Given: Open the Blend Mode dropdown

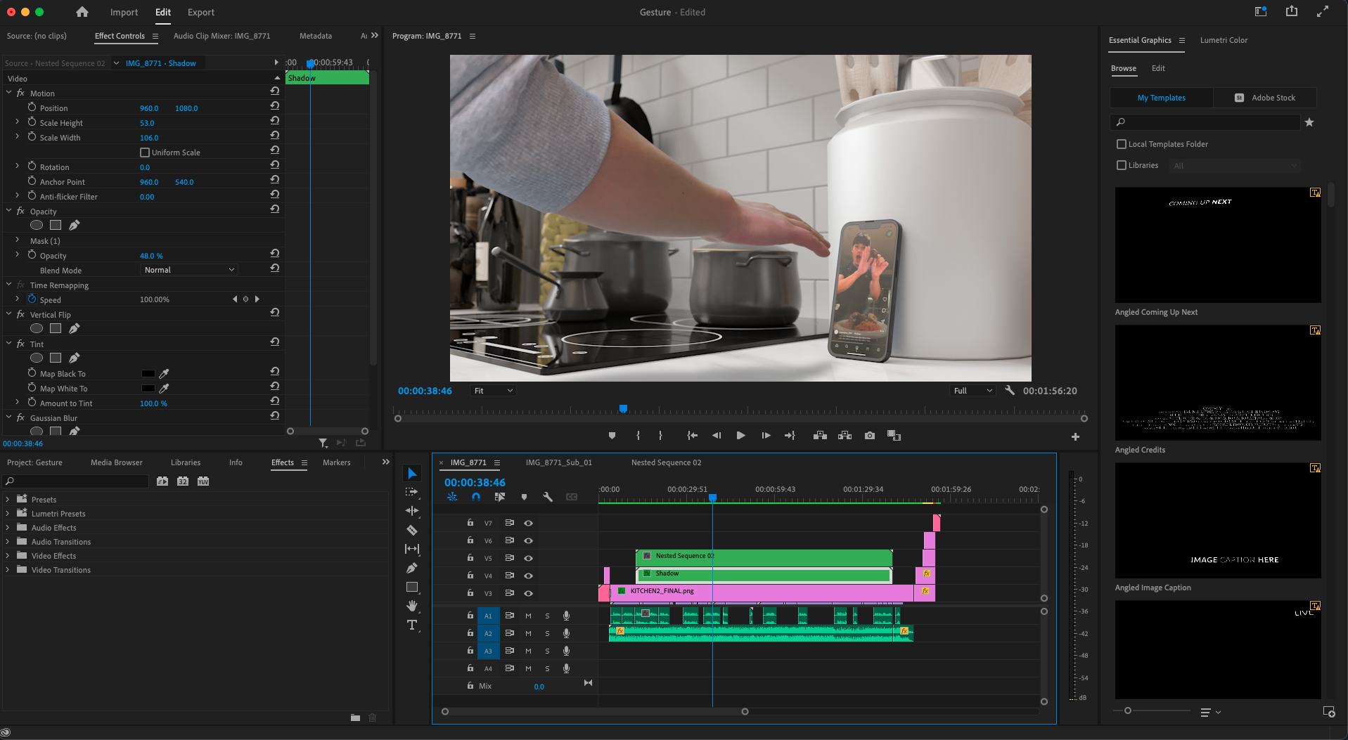Looking at the screenshot, I should coord(188,270).
